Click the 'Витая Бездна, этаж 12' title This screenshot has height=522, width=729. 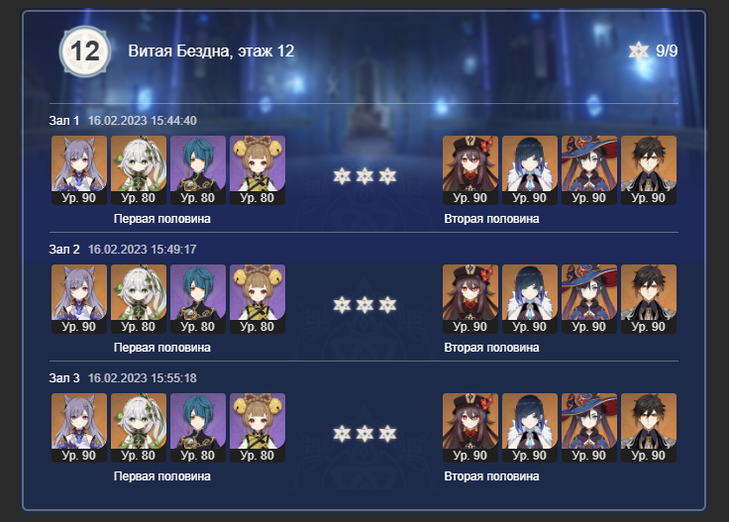point(211,52)
